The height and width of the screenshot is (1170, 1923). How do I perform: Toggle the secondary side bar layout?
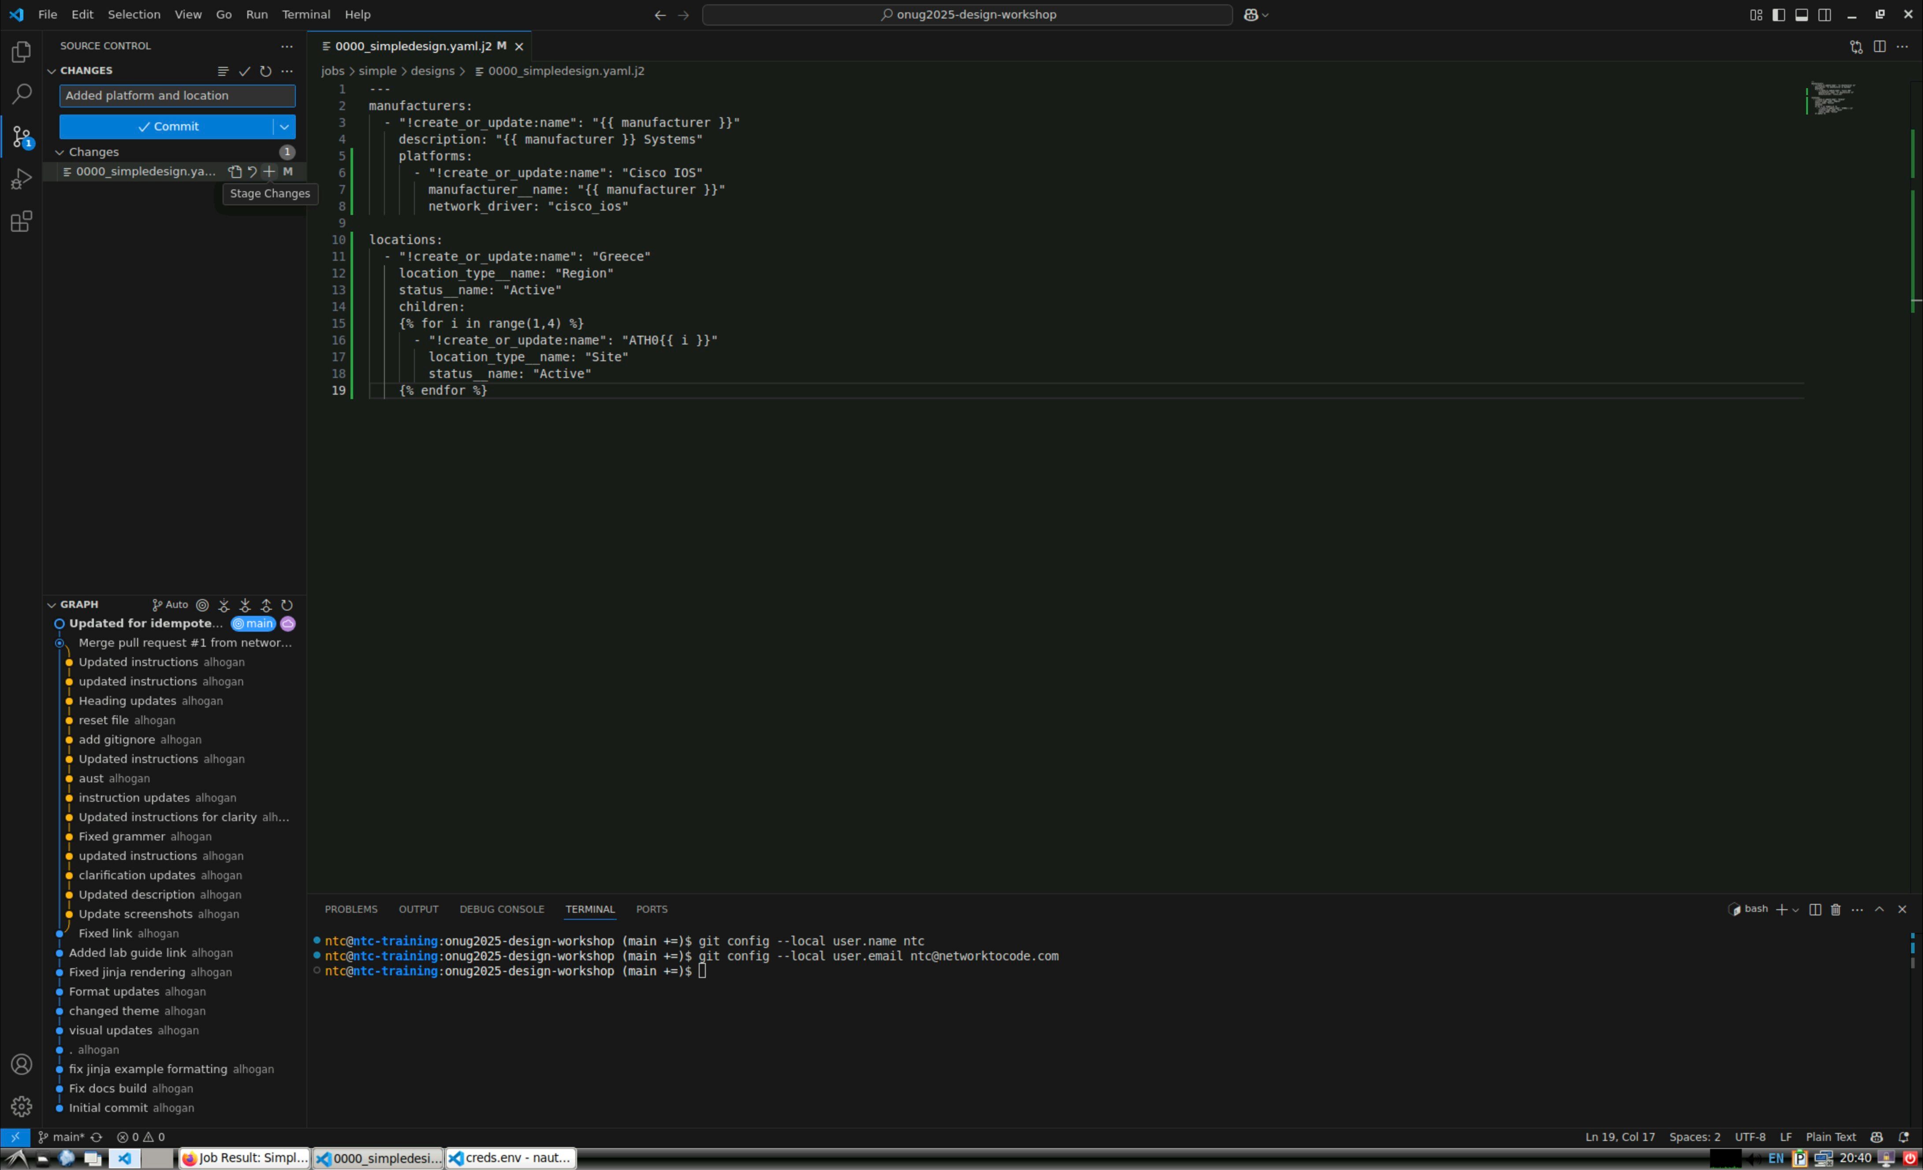(1824, 15)
